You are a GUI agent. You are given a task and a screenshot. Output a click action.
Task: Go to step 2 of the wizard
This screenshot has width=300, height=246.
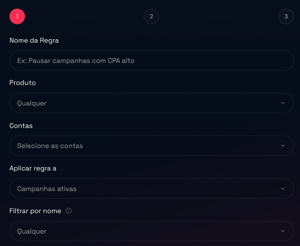click(151, 17)
